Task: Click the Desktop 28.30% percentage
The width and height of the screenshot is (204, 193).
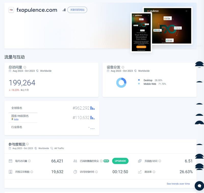Action: [158, 80]
